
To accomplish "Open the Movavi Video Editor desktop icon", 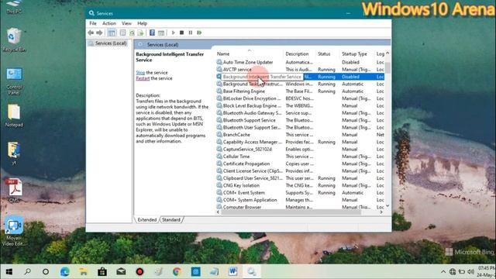I will [x=14, y=231].
